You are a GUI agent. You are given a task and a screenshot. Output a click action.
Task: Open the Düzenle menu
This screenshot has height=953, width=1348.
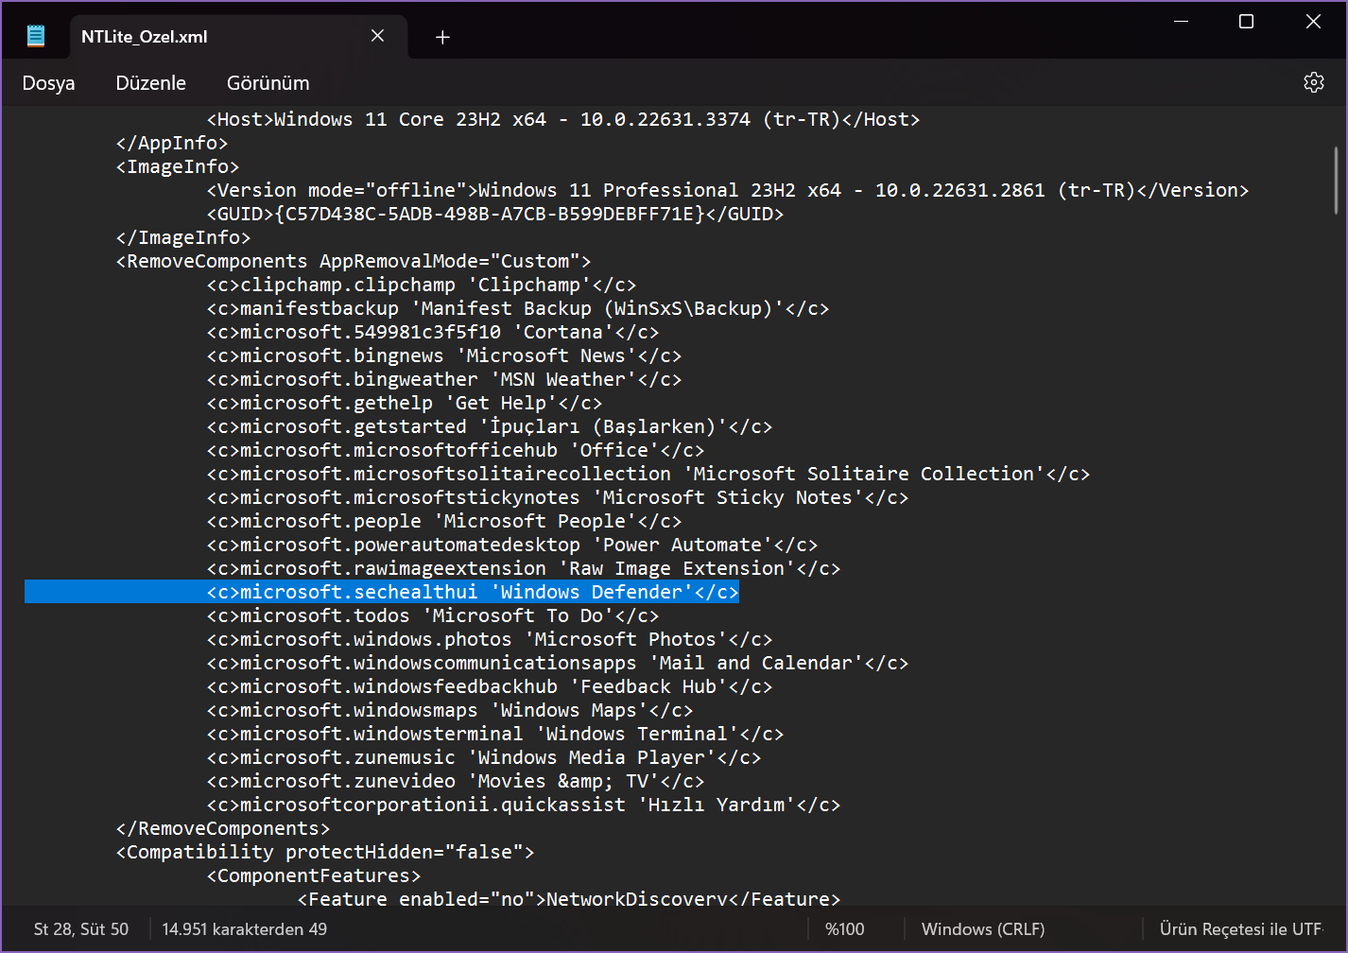pos(151,83)
